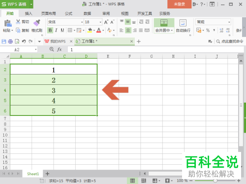Toggle Underline formatting button

62,30
